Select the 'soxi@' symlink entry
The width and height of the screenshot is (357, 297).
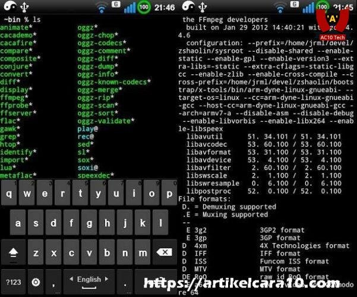88,168
